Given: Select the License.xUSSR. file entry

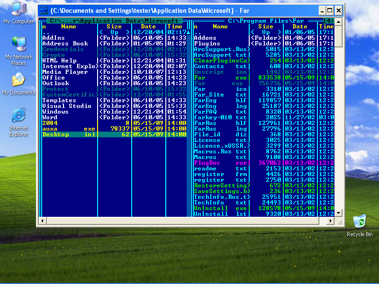Looking at the screenshot, I should click(x=264, y=146).
